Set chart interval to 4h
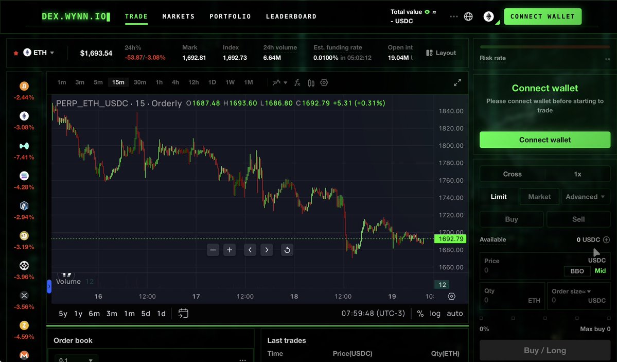Image resolution: width=617 pixels, height=362 pixels. coord(175,82)
